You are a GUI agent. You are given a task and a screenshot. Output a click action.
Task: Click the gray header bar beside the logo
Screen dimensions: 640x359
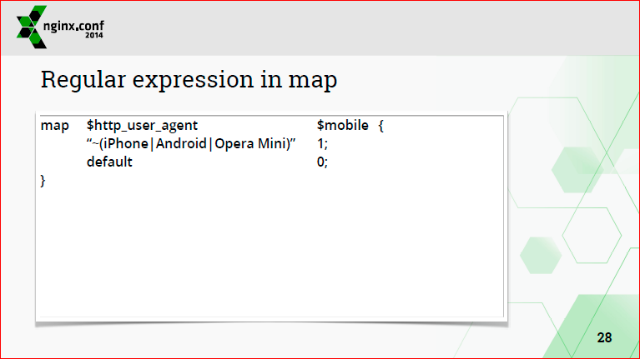(367, 27)
